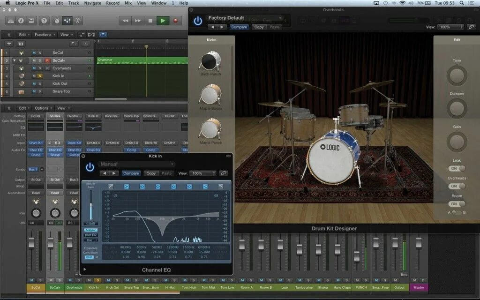
Task: Open the tracks area Functions menu
Action: point(45,35)
